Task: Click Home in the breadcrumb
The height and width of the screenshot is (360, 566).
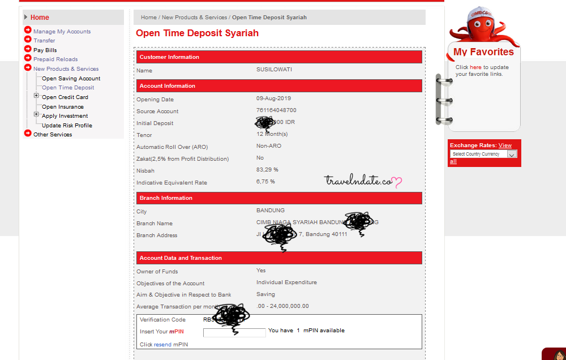Action: tap(149, 18)
